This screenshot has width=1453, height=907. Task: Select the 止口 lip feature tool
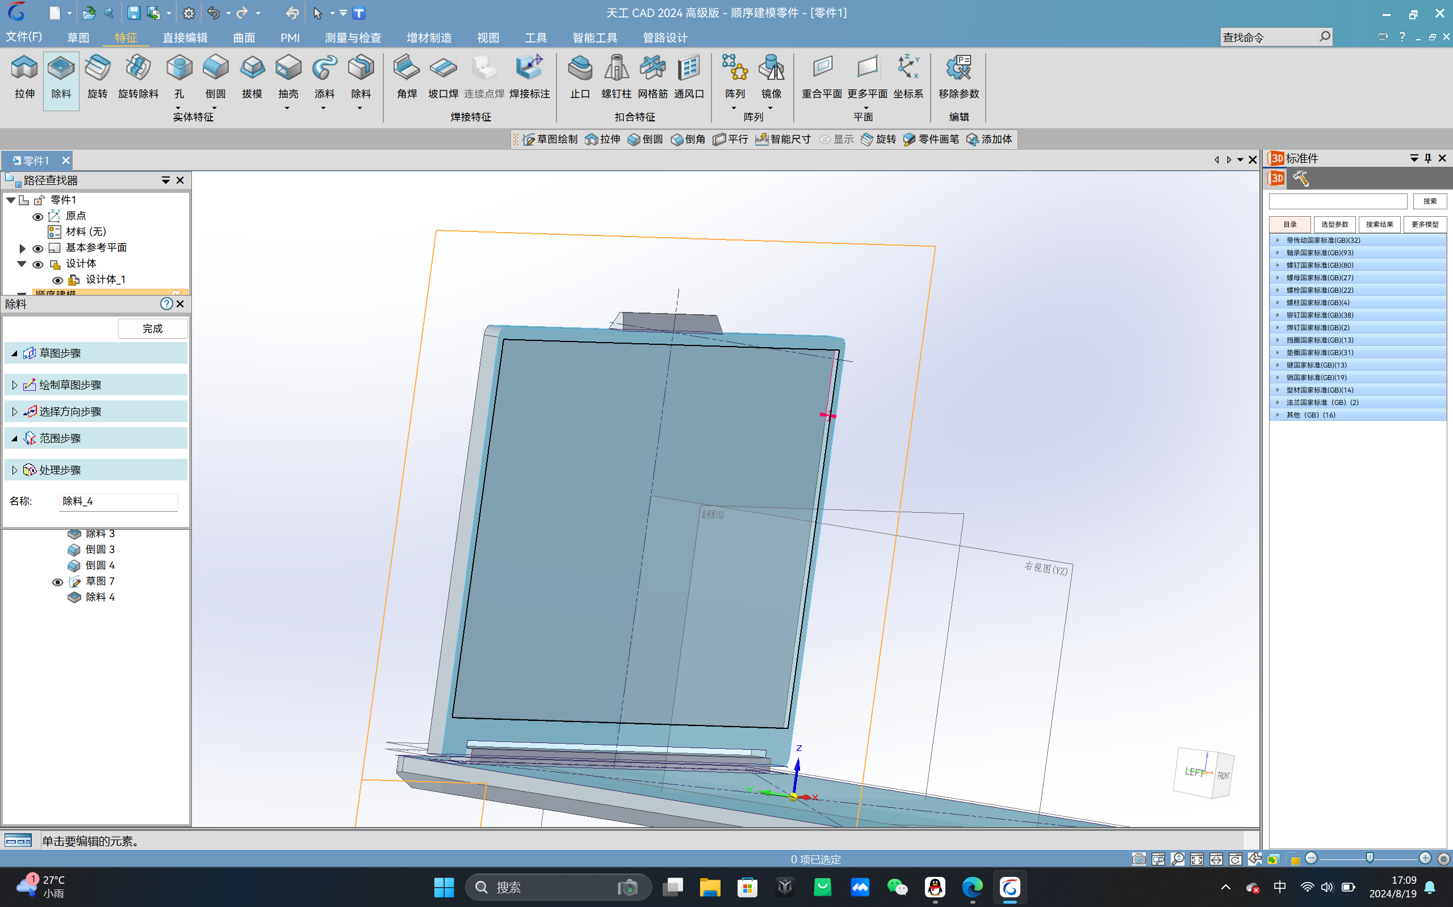point(579,77)
